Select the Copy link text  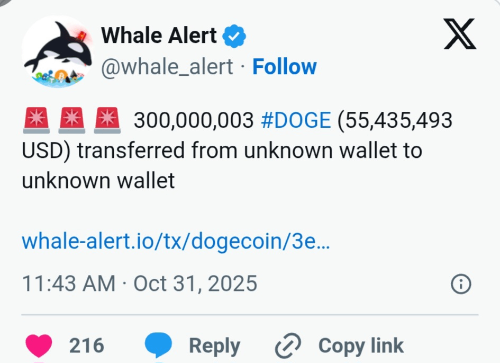pyautogui.click(x=361, y=346)
